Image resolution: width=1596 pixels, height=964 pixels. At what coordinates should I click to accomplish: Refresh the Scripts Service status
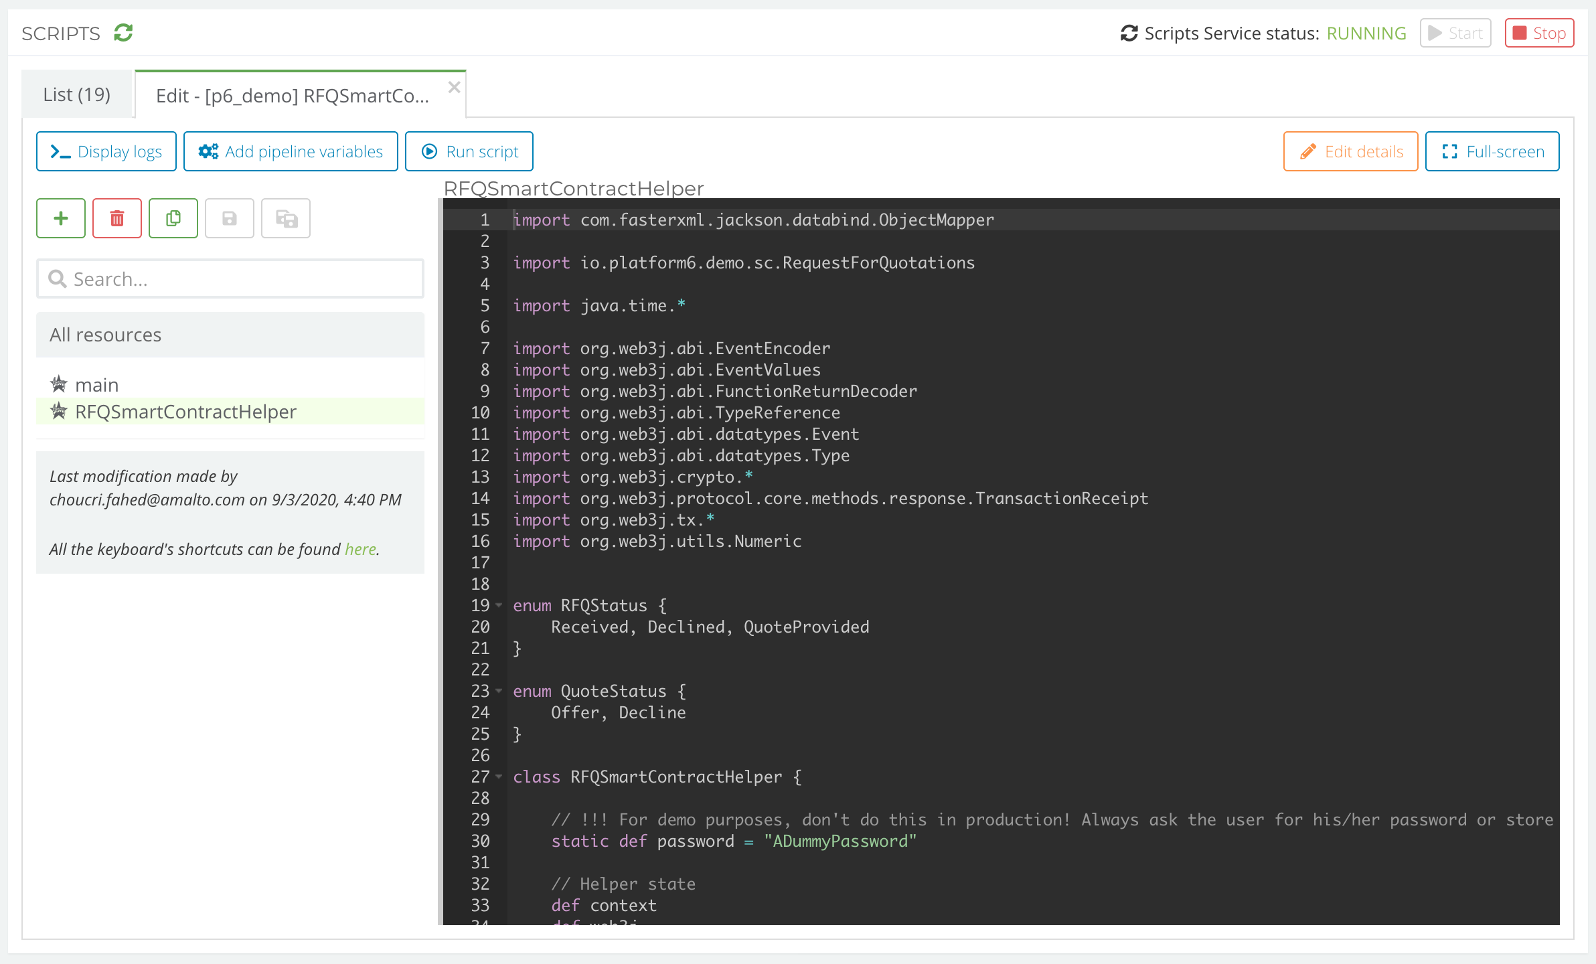coord(1129,31)
